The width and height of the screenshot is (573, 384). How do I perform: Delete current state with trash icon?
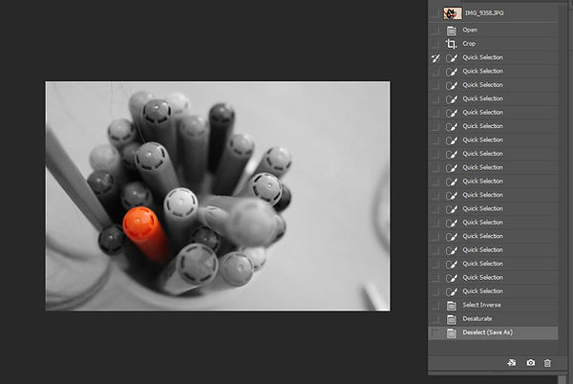click(x=547, y=363)
